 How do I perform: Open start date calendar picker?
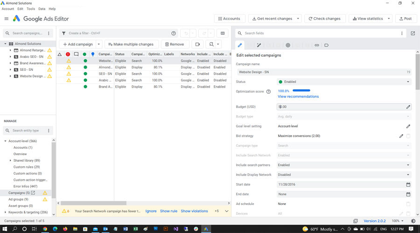408,185
